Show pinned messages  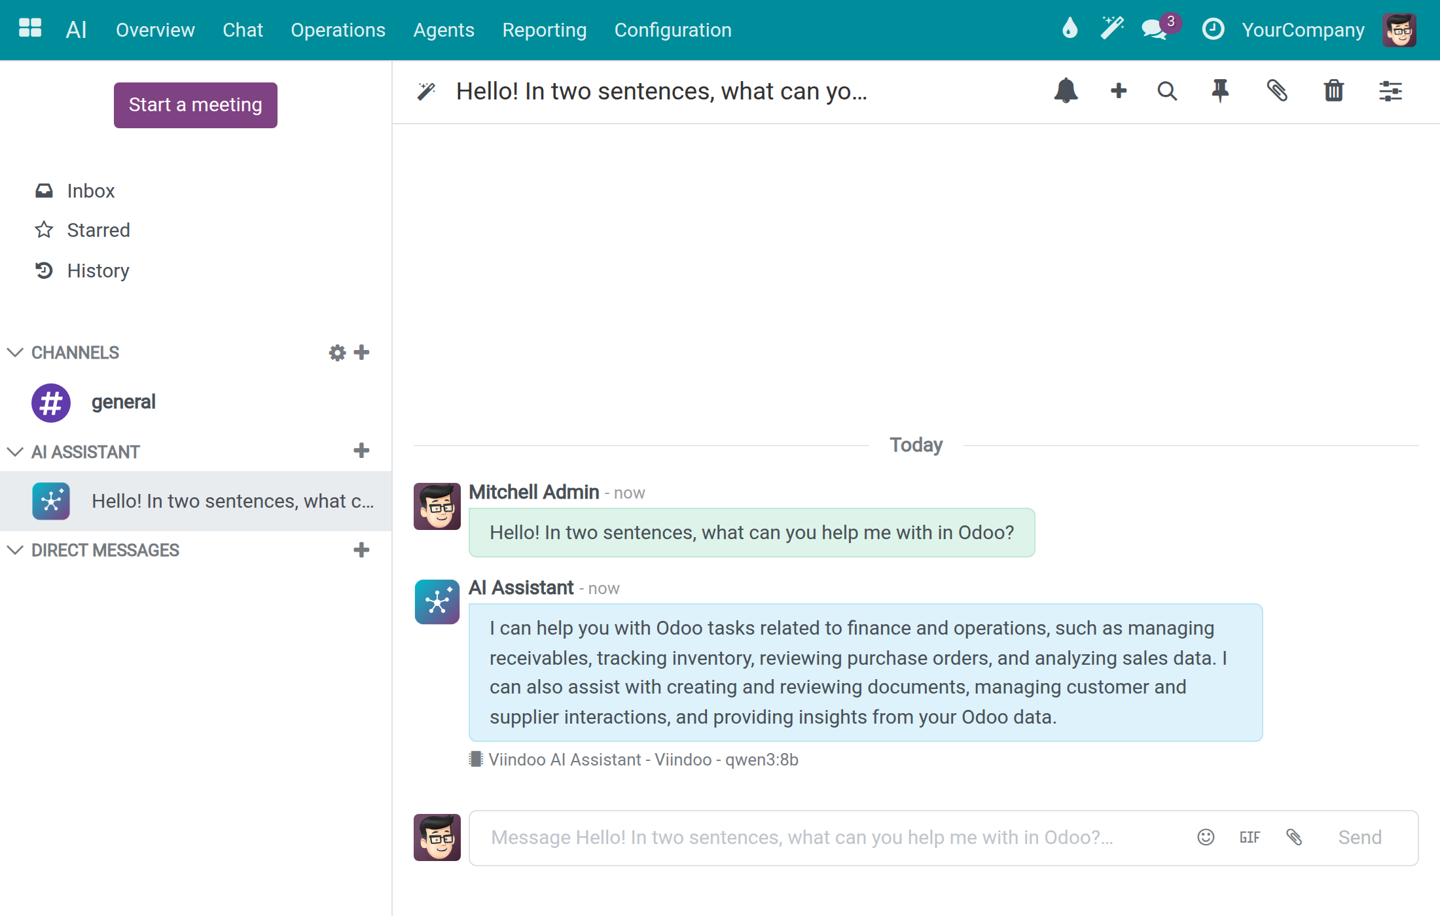pos(1220,90)
